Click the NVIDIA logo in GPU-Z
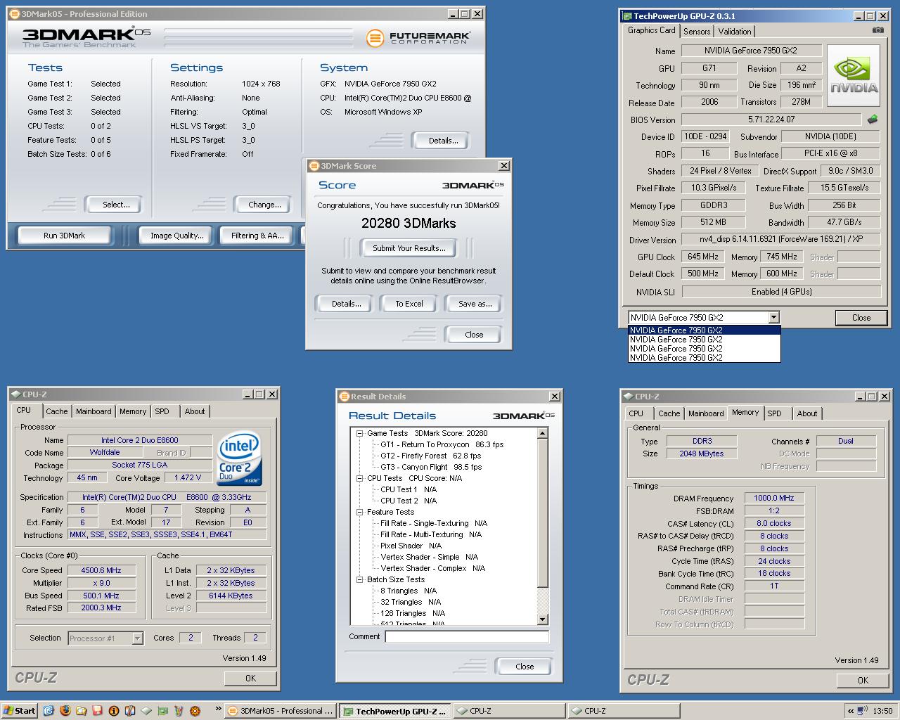900x720 pixels. (854, 76)
